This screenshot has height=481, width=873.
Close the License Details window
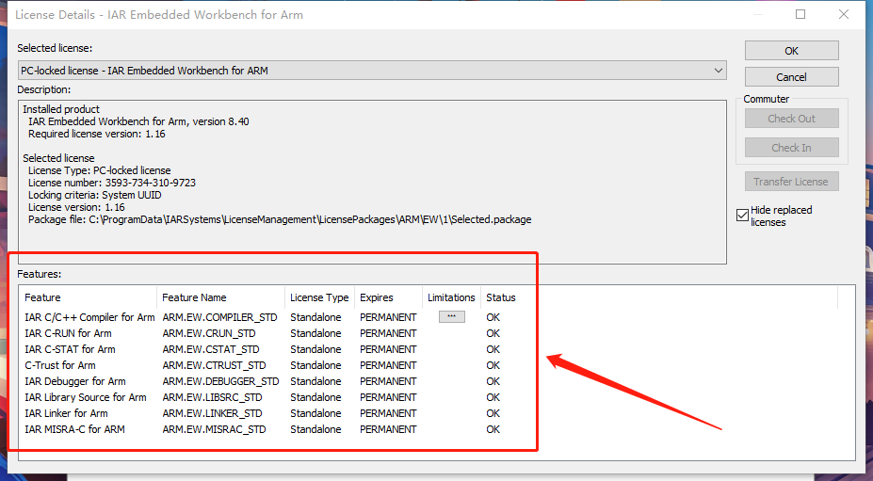tap(844, 14)
